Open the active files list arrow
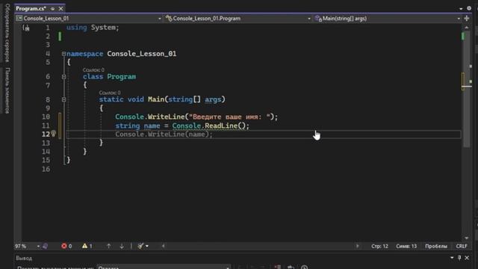The width and height of the screenshot is (478, 269). click(x=461, y=8)
